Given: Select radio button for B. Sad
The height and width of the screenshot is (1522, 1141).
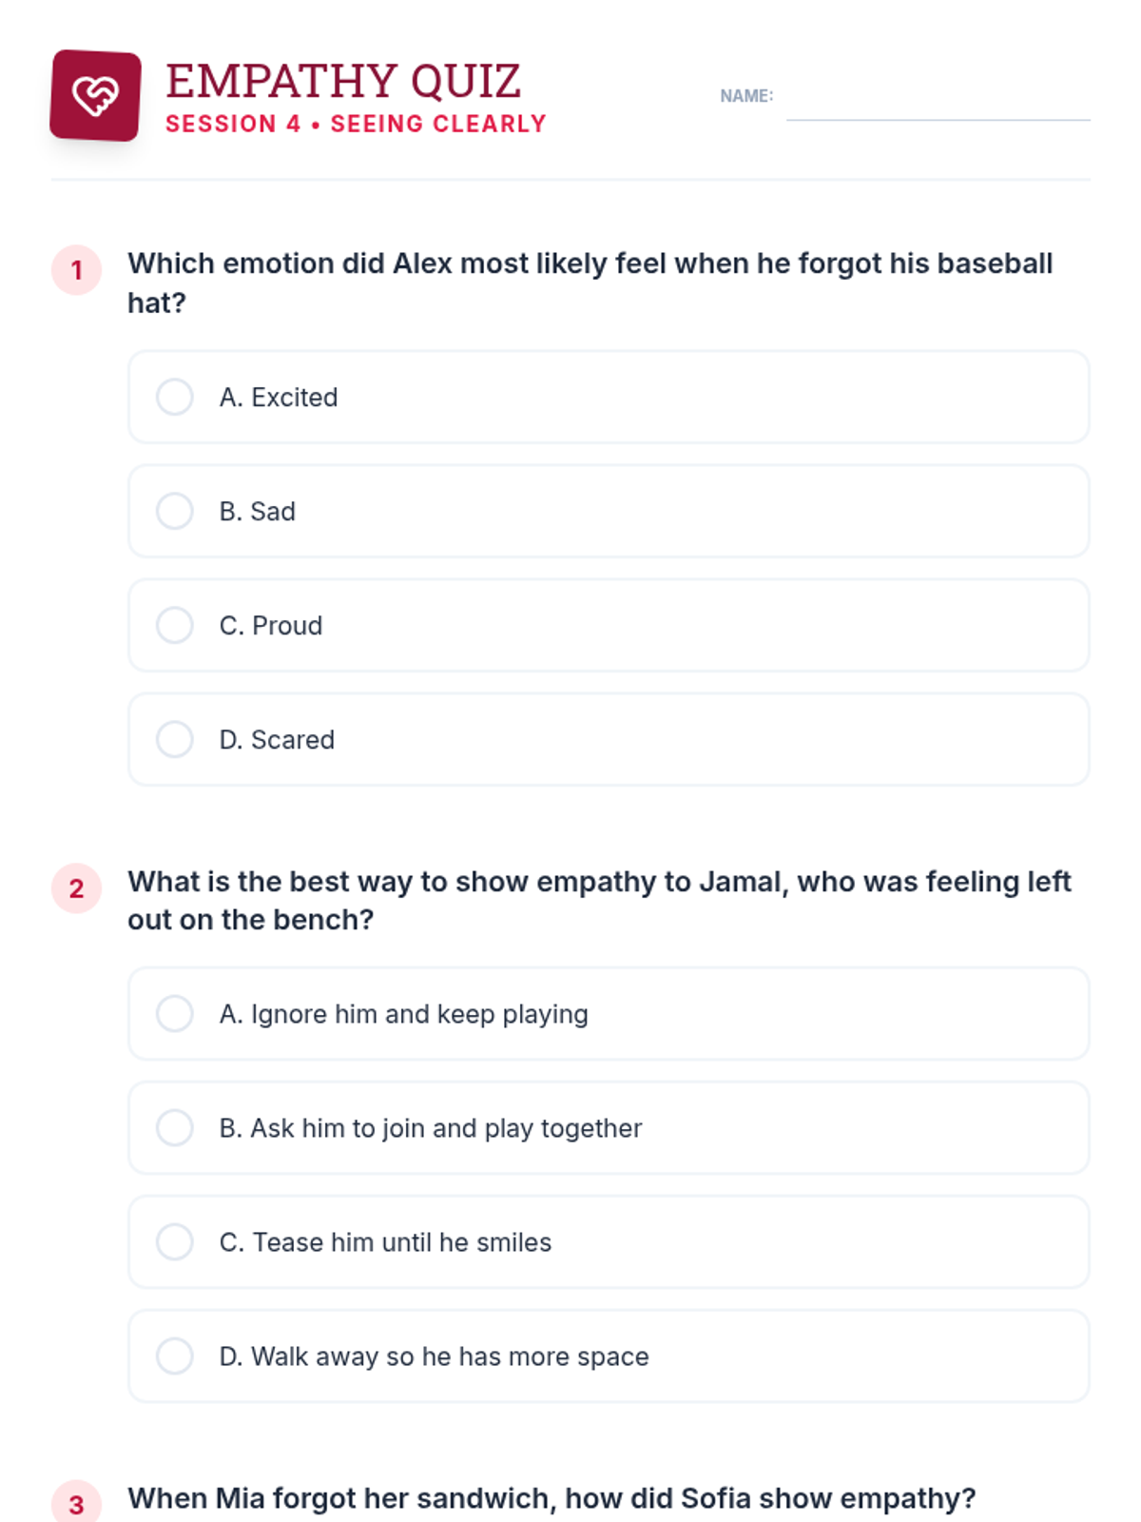Looking at the screenshot, I should tap(175, 511).
